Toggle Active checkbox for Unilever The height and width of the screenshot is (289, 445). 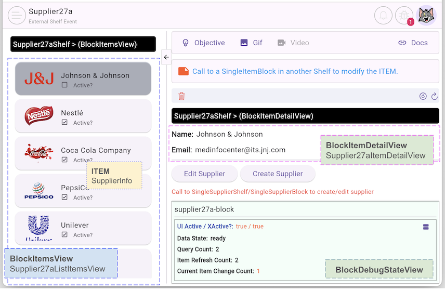[64, 235]
